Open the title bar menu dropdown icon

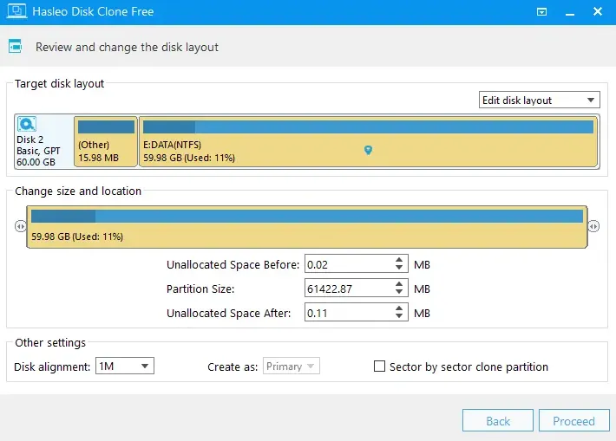tap(541, 12)
